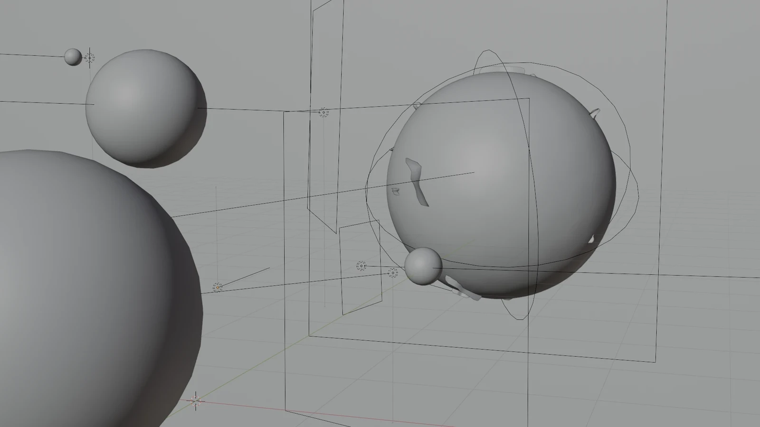
Task: Select the large sphere surrounded by wireframe rings
Action: coord(501,186)
